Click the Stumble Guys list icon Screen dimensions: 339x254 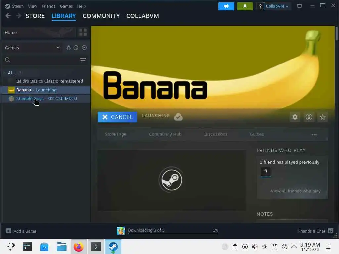point(11,99)
